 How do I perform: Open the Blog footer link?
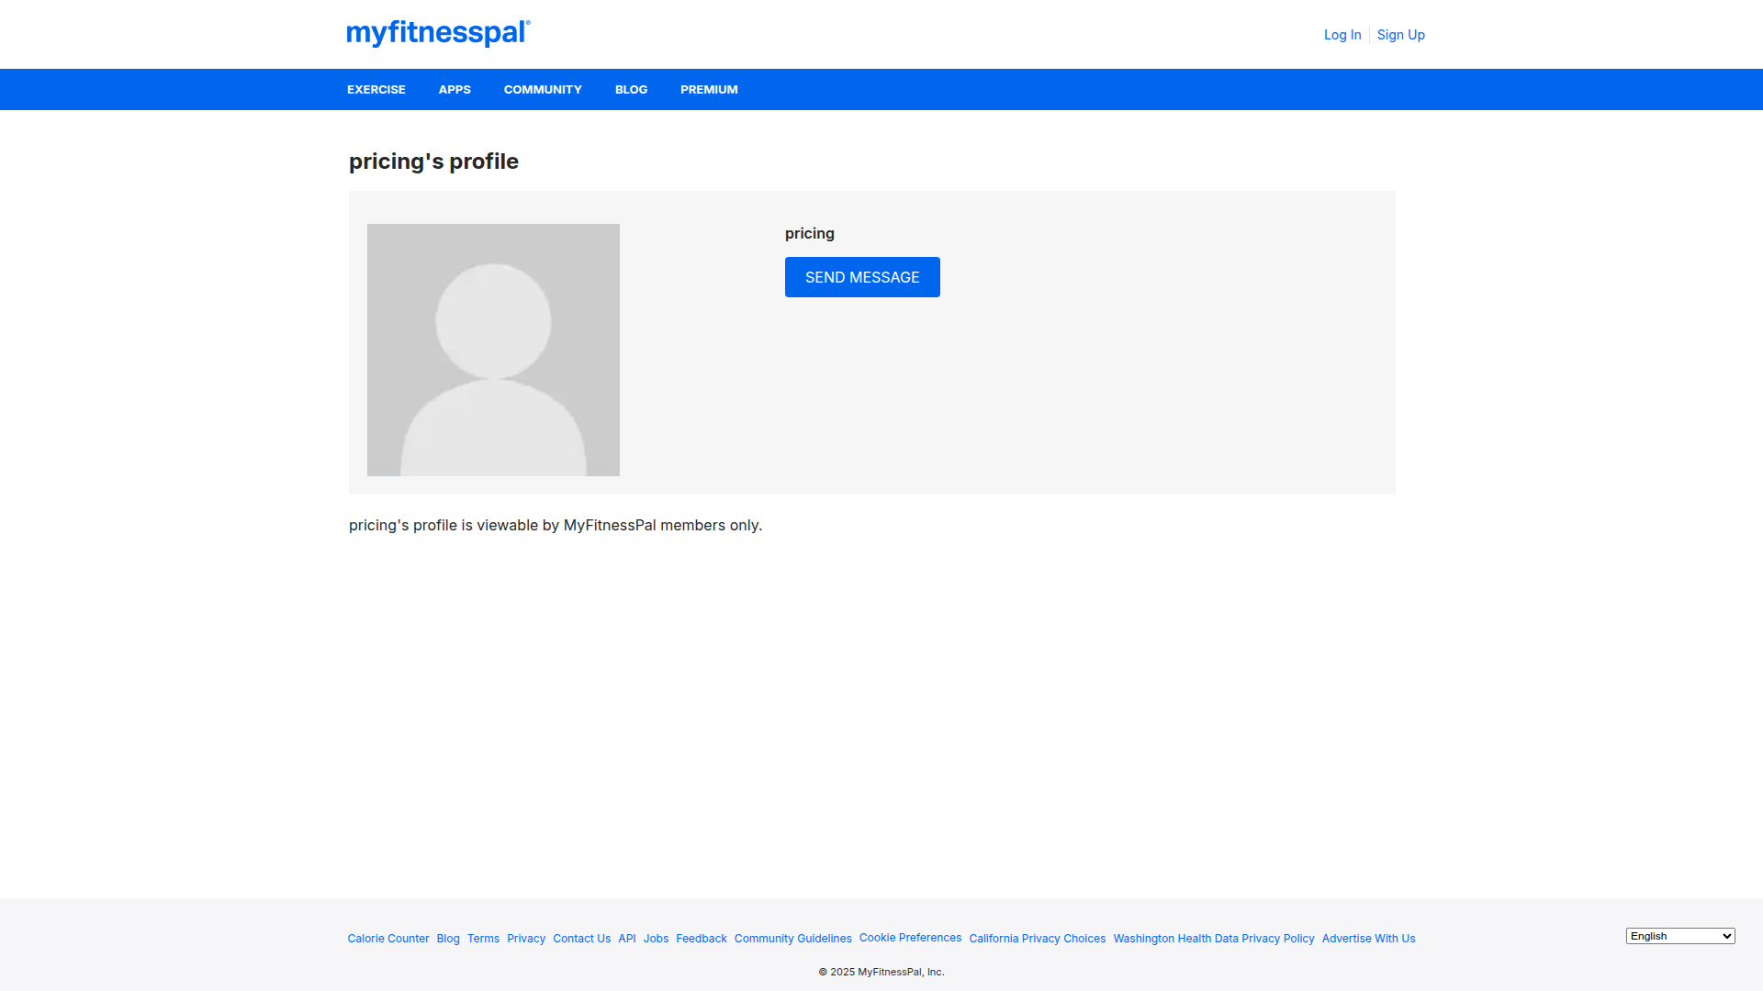[x=448, y=939]
